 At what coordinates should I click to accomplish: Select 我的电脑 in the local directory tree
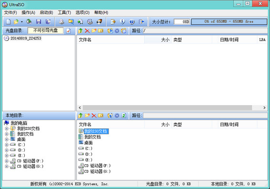point(19,123)
